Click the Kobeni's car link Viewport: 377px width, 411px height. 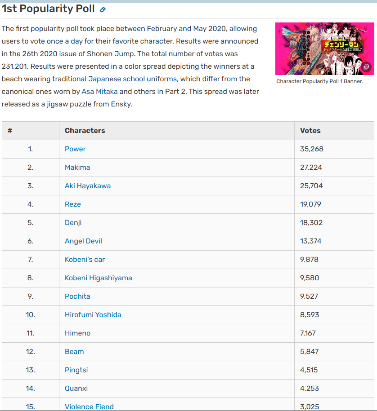(x=85, y=260)
